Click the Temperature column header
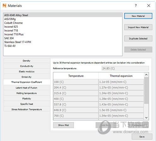This screenshot has width=156, height=141. 76,76
